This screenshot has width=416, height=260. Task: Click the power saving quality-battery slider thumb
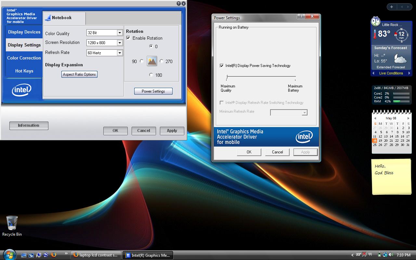227,77
